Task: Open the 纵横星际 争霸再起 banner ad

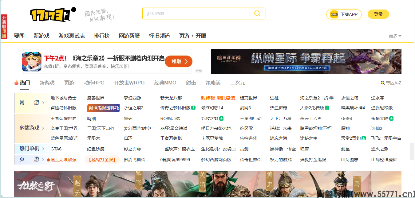Action: [306, 61]
